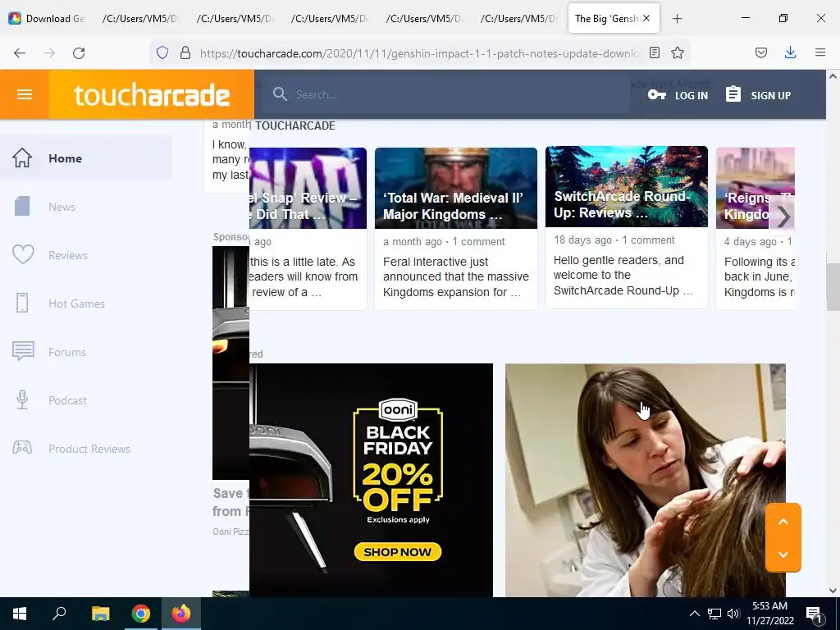Click the Podcast microphone icon

22,399
